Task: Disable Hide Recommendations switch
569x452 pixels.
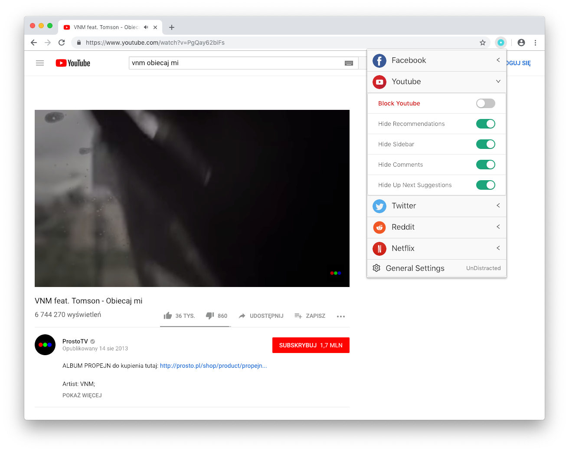Action: [486, 124]
